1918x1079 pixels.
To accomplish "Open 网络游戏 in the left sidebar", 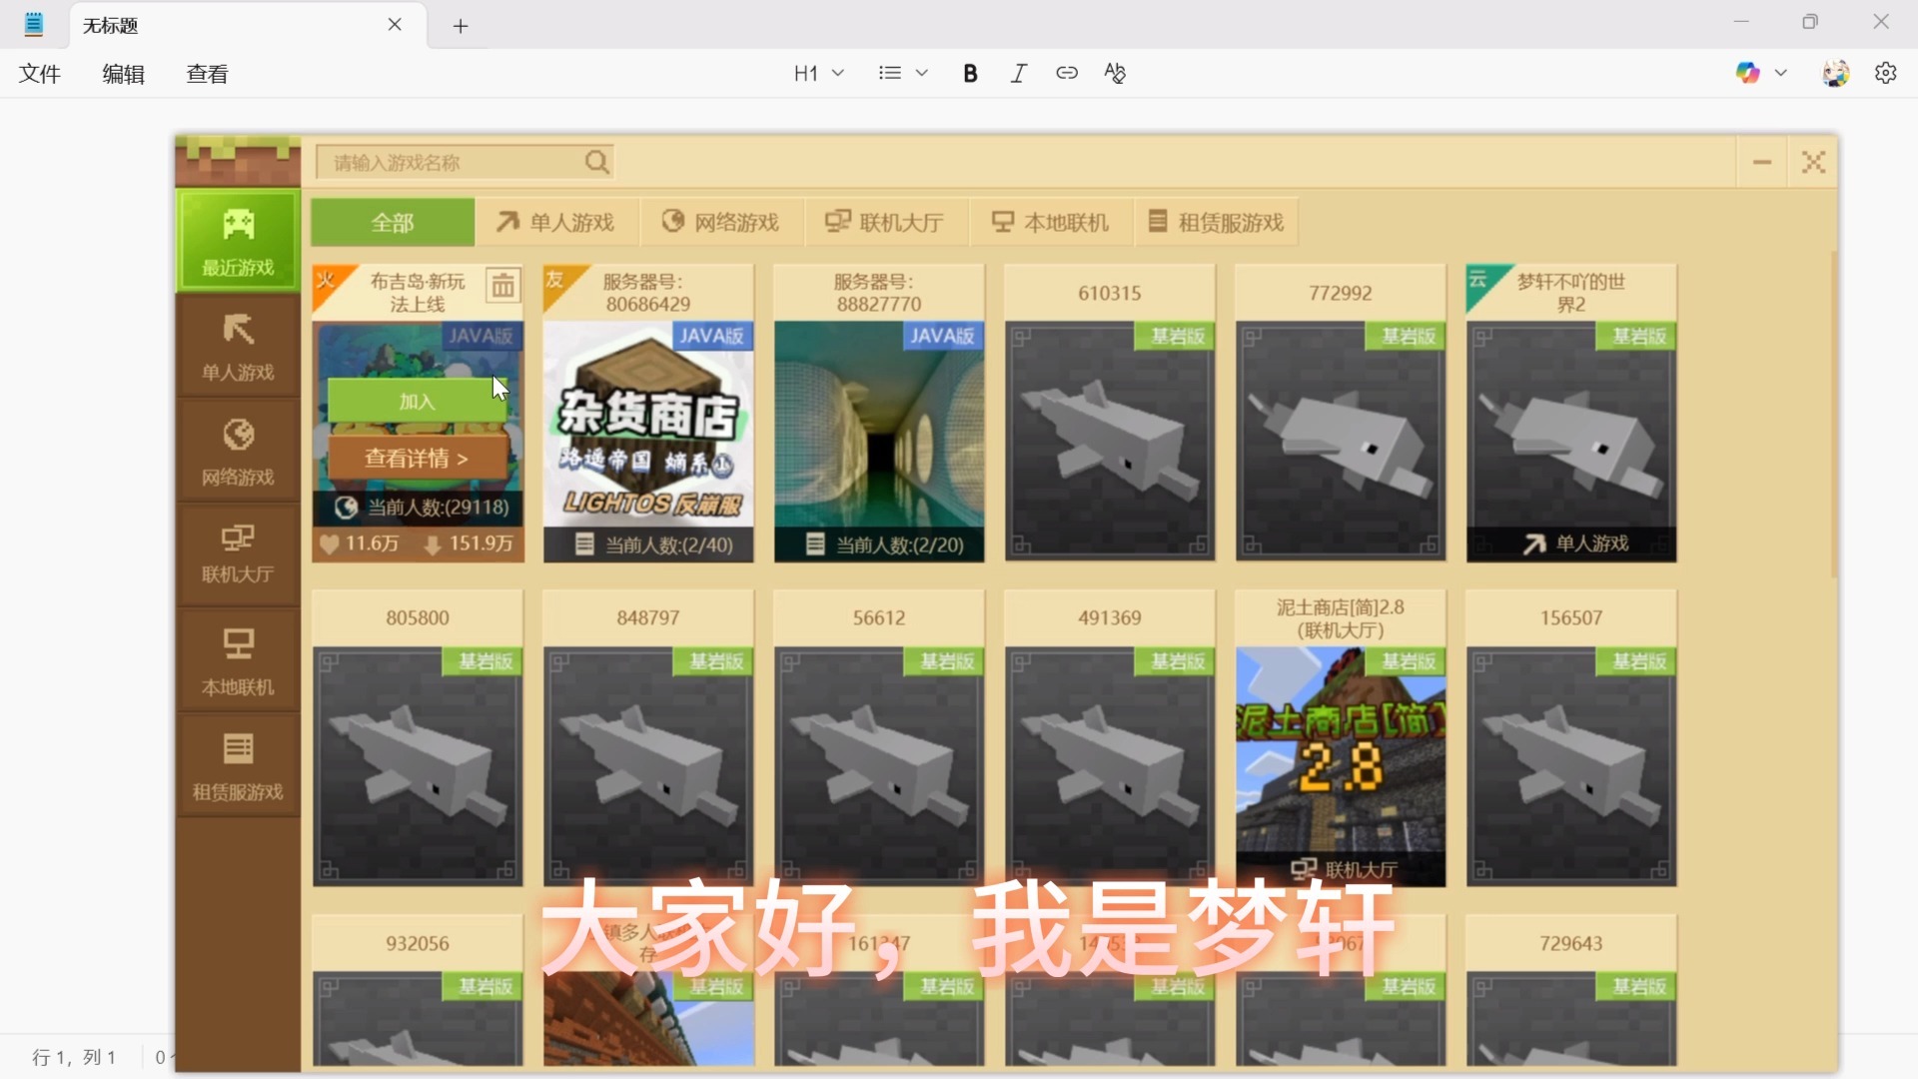I will coord(238,451).
